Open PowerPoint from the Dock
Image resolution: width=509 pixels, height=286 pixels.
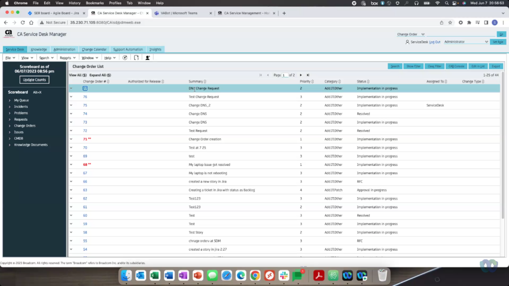pyautogui.click(x=198, y=275)
